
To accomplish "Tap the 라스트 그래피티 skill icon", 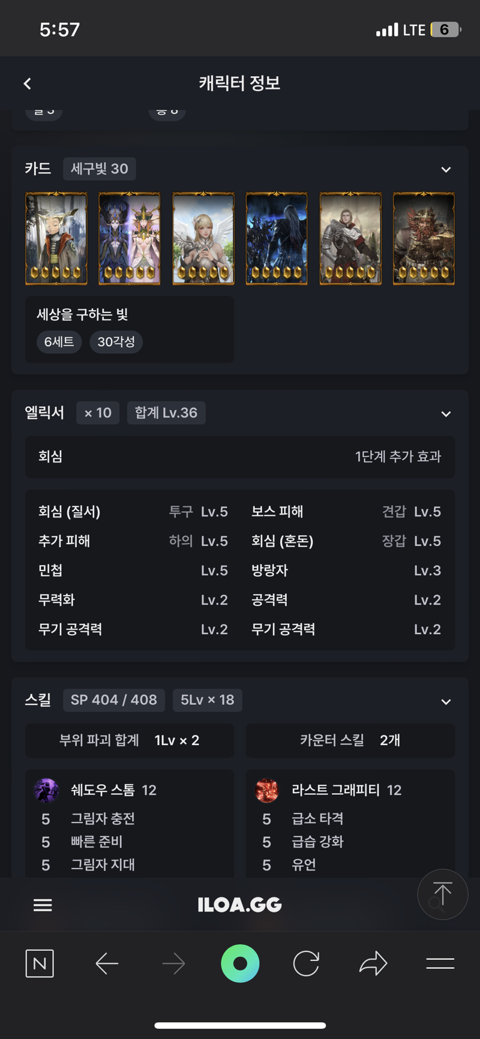I will (x=267, y=791).
